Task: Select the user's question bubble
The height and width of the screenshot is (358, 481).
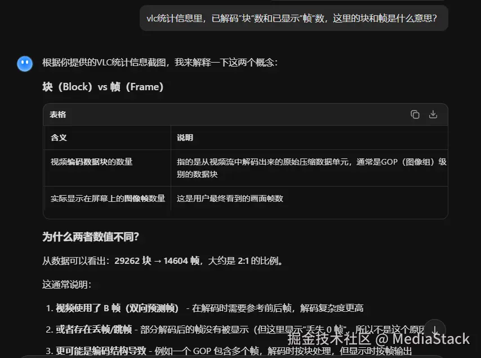Action: point(293,18)
